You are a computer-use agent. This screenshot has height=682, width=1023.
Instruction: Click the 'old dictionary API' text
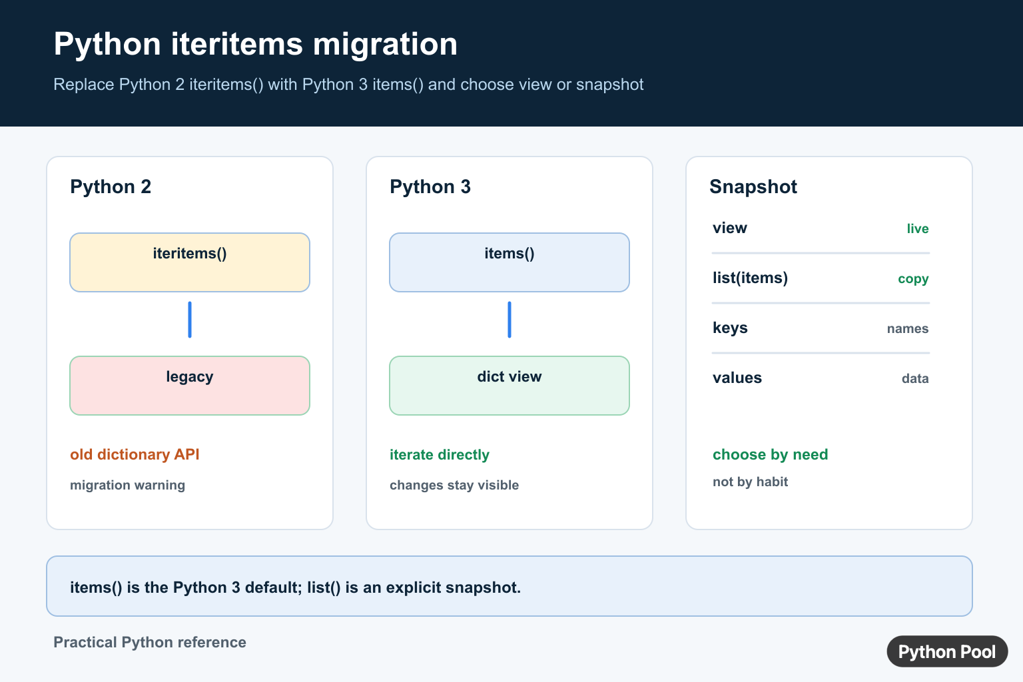click(135, 454)
